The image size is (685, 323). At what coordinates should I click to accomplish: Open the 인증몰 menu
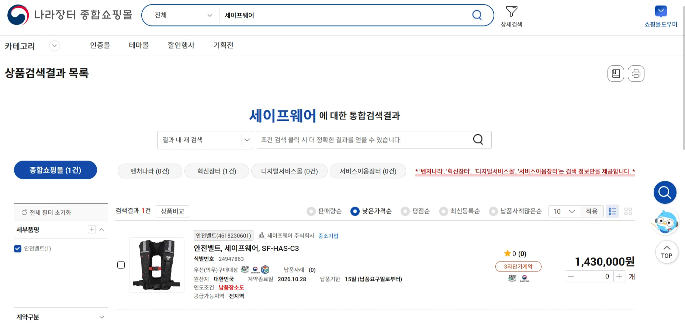[x=100, y=45]
